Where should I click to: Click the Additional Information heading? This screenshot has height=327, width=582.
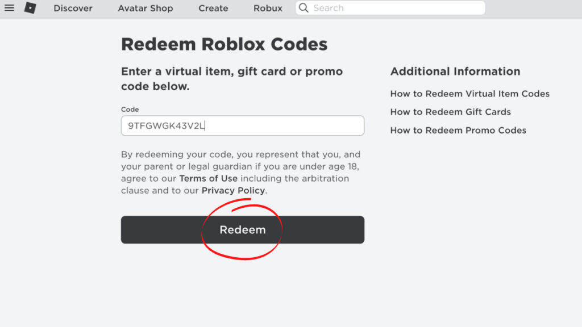[x=455, y=71]
